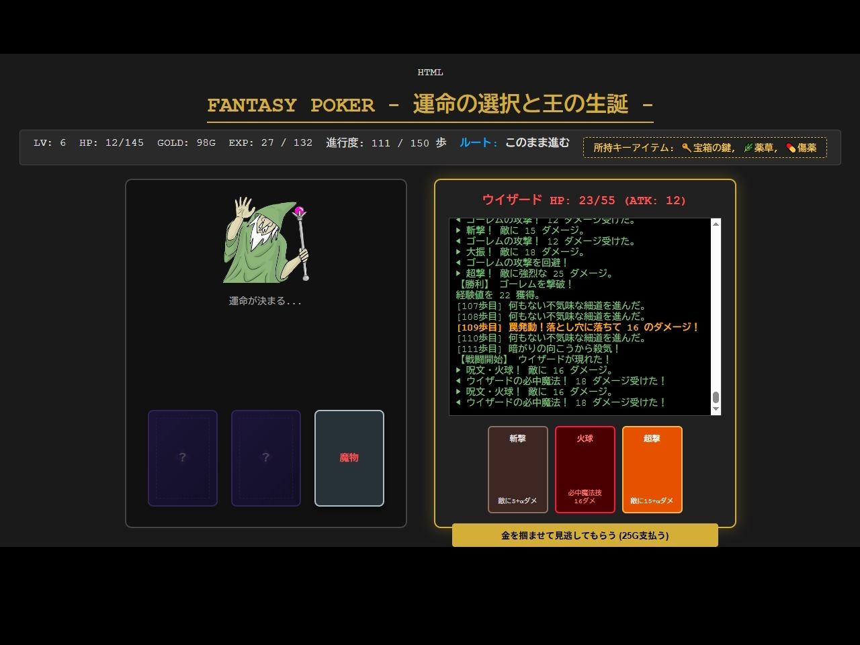Click the battle log scrollbar up arrow
The height and width of the screenshot is (645, 860).
click(716, 224)
